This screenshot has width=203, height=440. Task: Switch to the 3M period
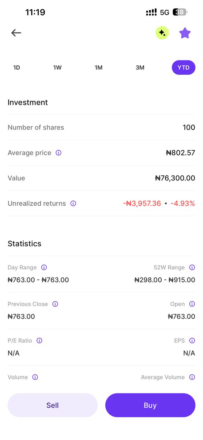pyautogui.click(x=140, y=68)
